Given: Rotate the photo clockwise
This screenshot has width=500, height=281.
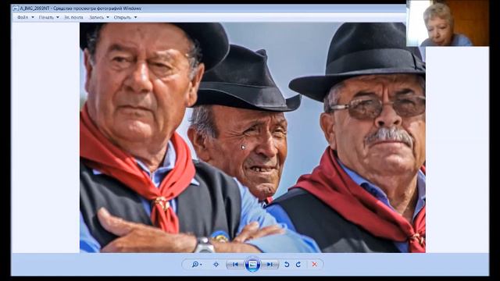Looking at the screenshot, I should pyautogui.click(x=298, y=265).
